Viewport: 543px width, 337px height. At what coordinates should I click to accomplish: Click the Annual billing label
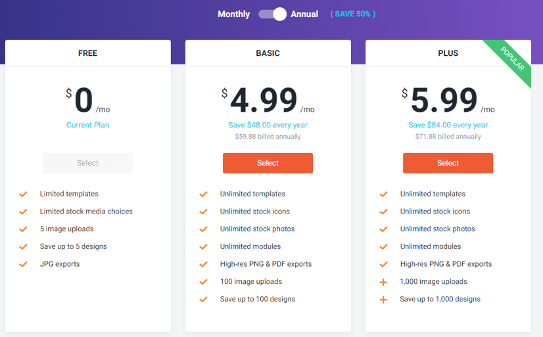[x=304, y=14]
